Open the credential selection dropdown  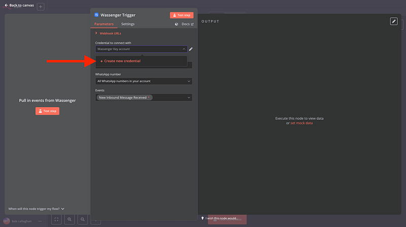click(141, 49)
